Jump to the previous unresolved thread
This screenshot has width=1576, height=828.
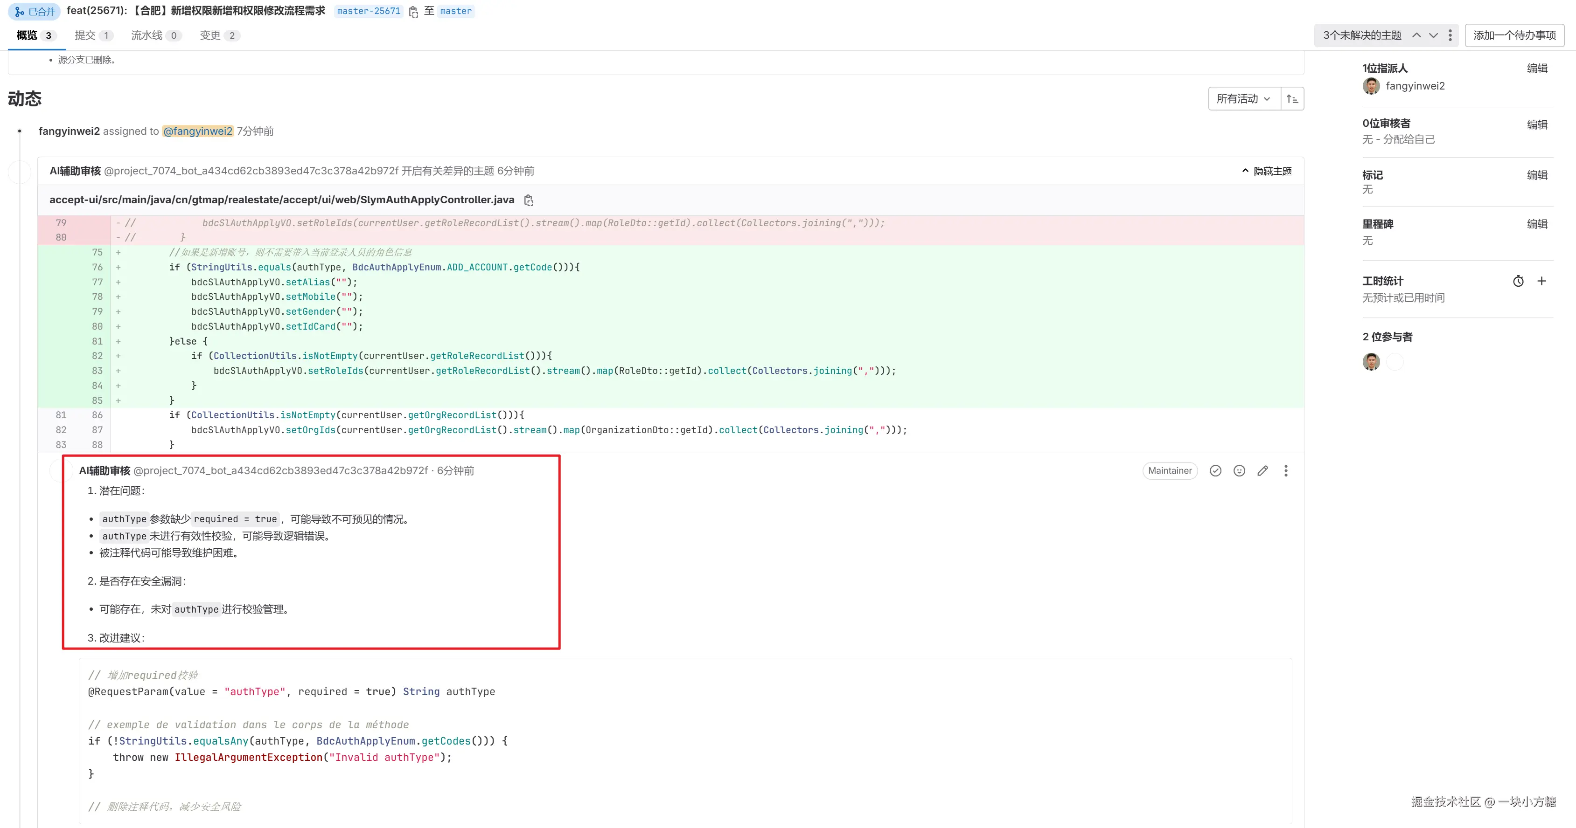click(1416, 35)
